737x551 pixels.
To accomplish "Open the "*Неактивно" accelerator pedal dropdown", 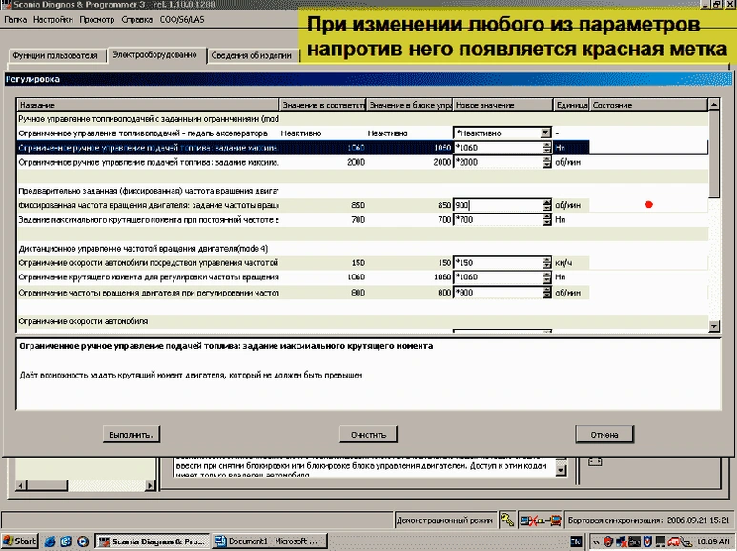I will click(x=545, y=133).
